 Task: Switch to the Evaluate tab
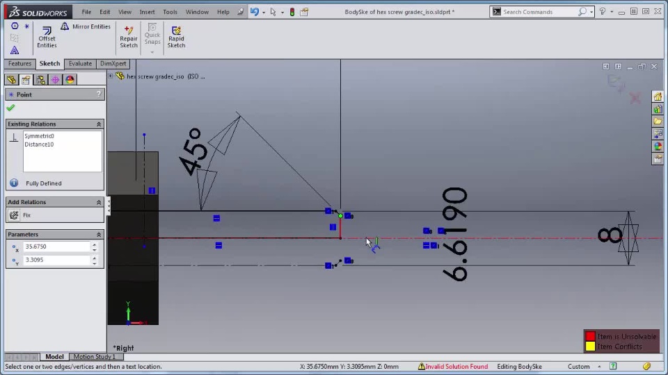click(x=80, y=64)
